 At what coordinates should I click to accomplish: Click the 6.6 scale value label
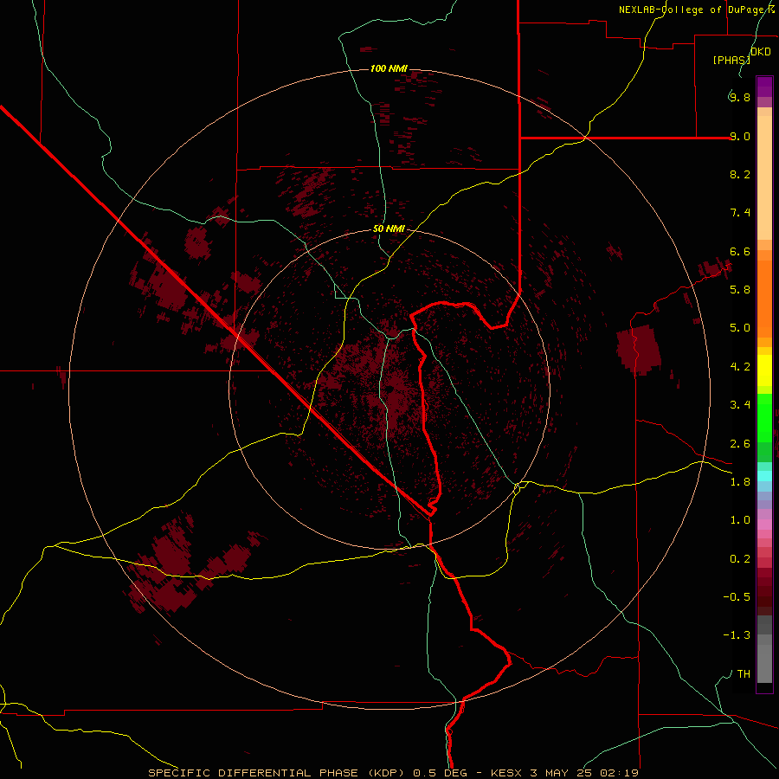point(740,251)
